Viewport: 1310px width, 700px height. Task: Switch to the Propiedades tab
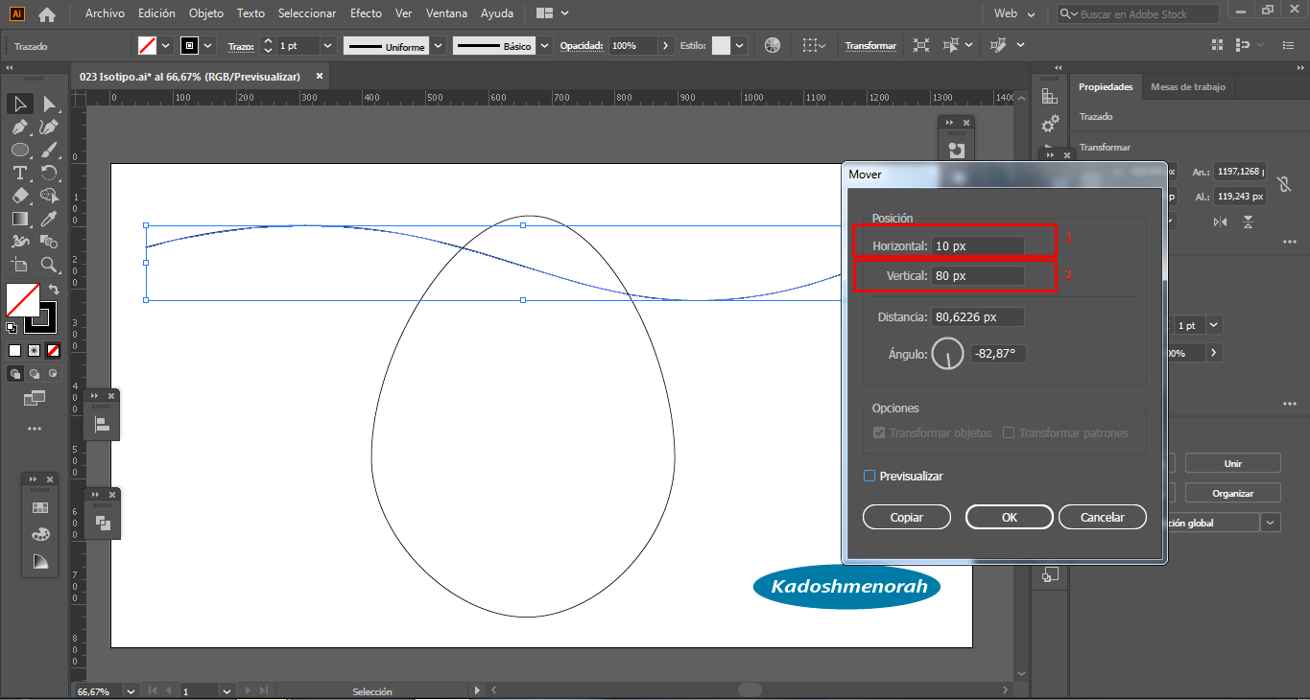coord(1106,87)
